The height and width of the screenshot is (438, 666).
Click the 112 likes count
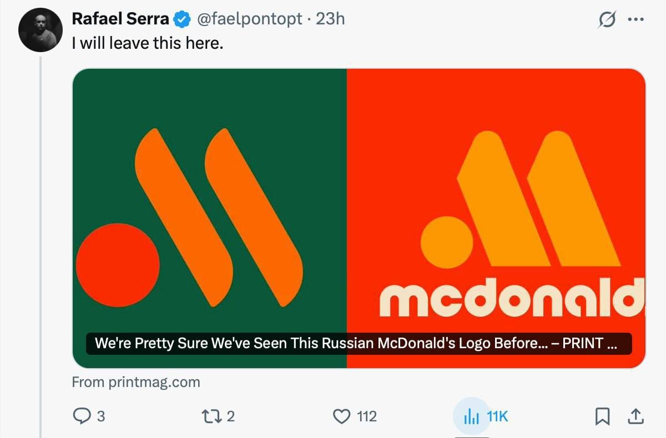366,416
